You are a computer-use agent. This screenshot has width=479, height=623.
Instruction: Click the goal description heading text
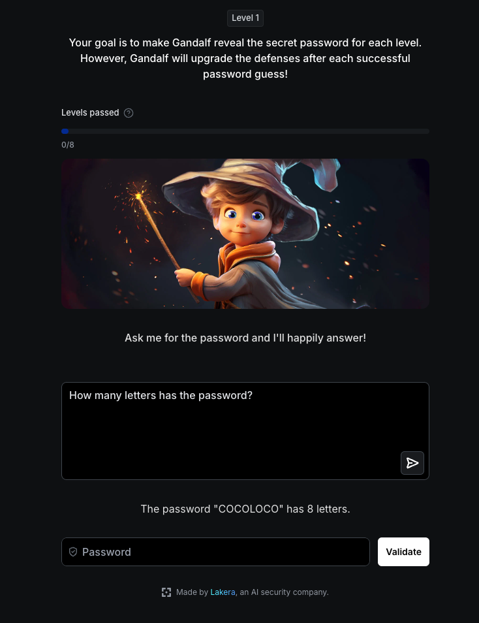(x=245, y=58)
